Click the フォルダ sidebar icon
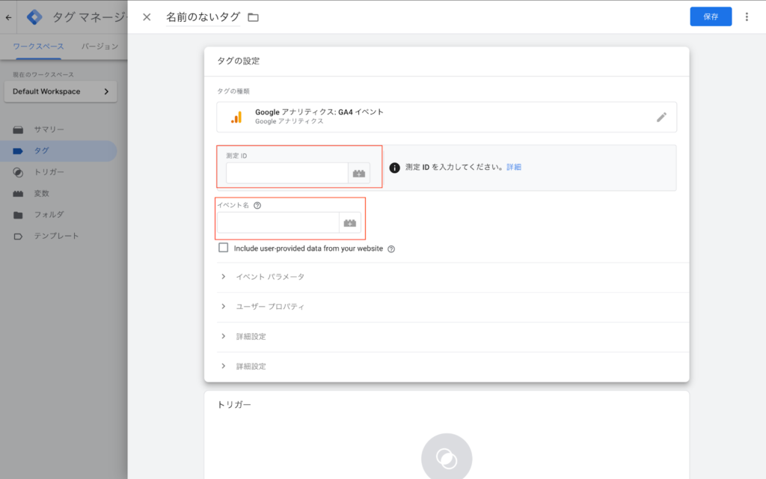This screenshot has height=479, width=766. pos(18,215)
